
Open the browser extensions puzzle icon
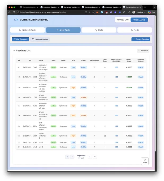[124, 12]
